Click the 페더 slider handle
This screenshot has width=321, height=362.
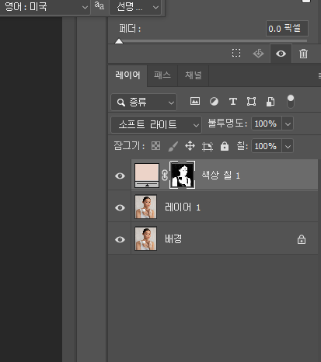119,41
